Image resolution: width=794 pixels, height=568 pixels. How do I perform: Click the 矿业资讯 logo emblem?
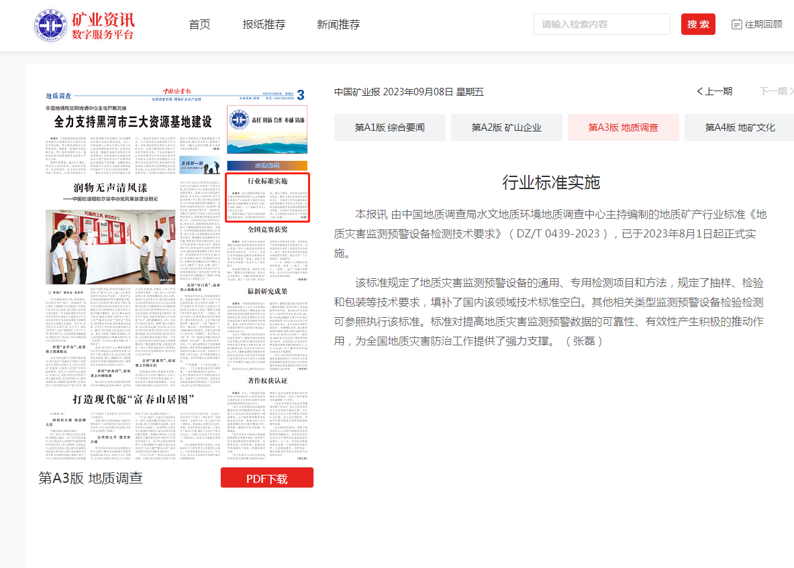(x=50, y=25)
